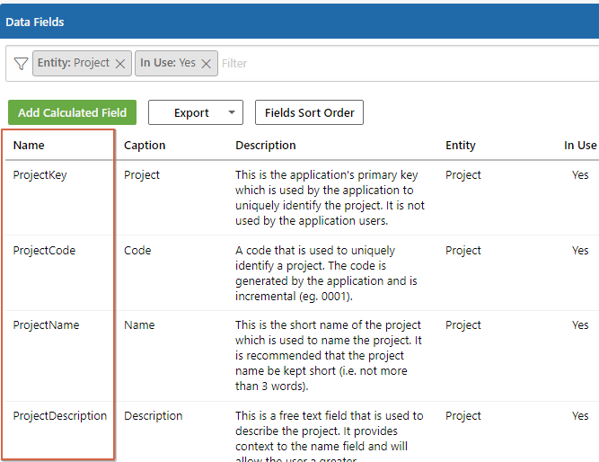Sort by the Caption column header
This screenshot has height=462, width=599.
(x=145, y=146)
